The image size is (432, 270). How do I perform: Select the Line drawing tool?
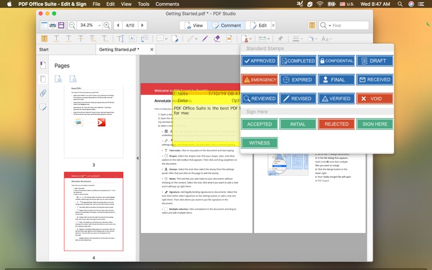(x=191, y=38)
